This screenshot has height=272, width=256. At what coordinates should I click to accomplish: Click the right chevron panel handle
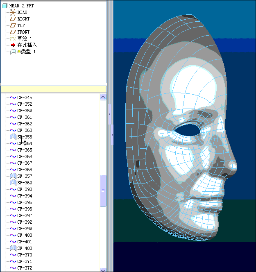click(x=112, y=135)
